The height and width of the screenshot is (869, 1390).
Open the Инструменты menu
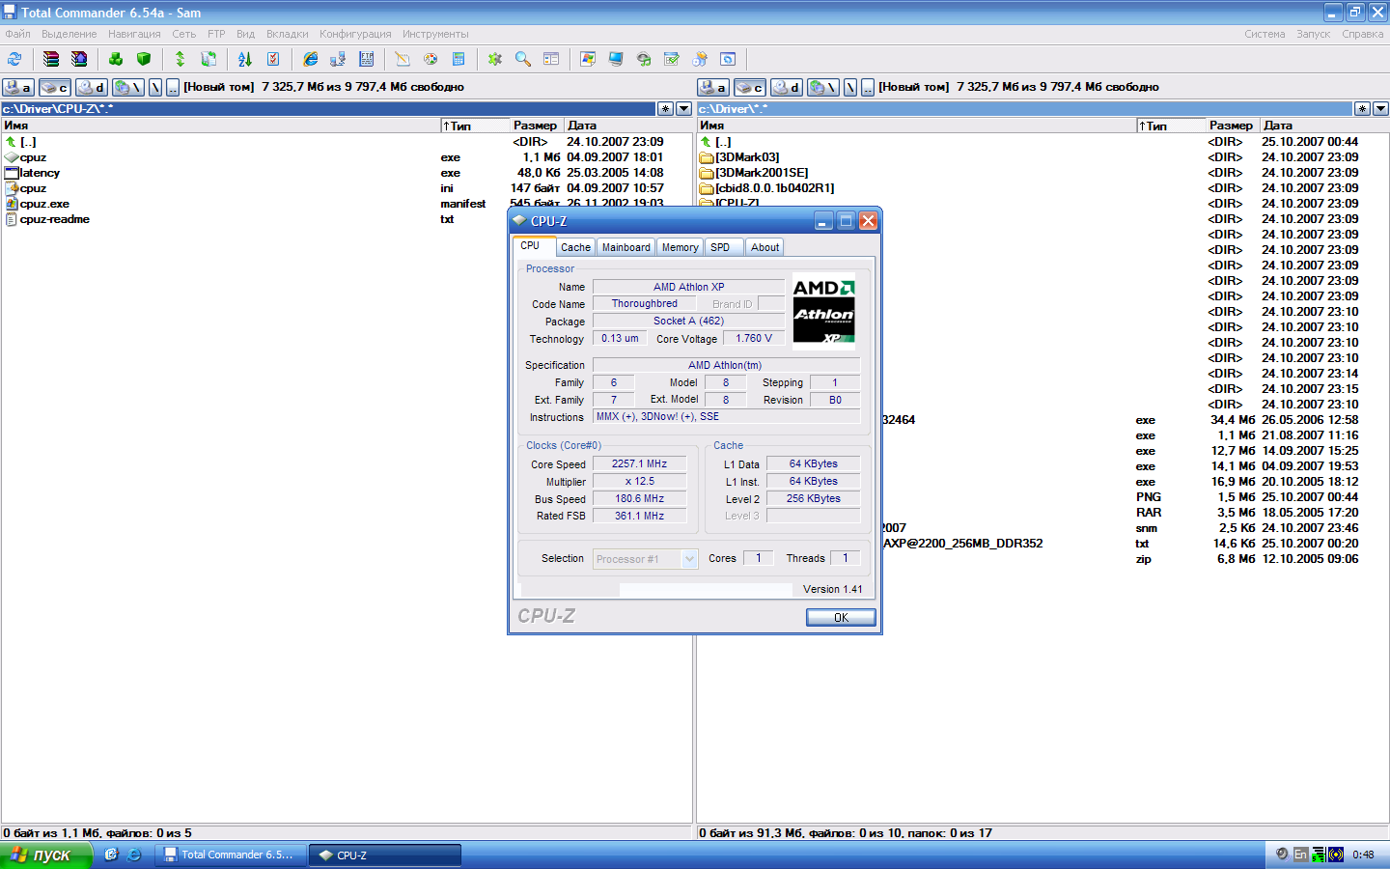tap(435, 34)
